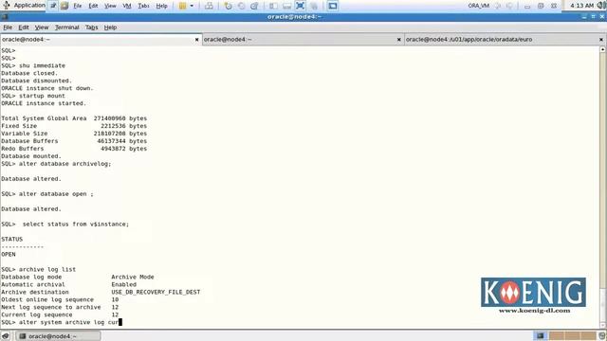Open the VMware Tabs menu
The image size is (607, 341).
[x=143, y=6]
